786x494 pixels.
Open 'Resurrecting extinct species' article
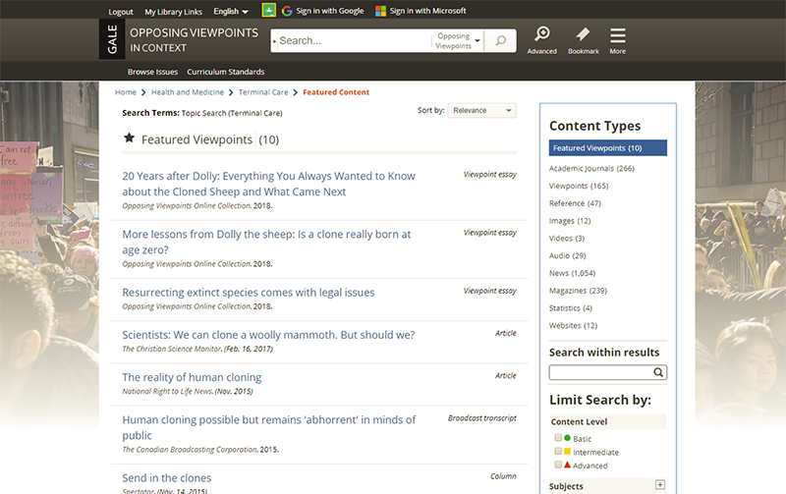pos(249,292)
